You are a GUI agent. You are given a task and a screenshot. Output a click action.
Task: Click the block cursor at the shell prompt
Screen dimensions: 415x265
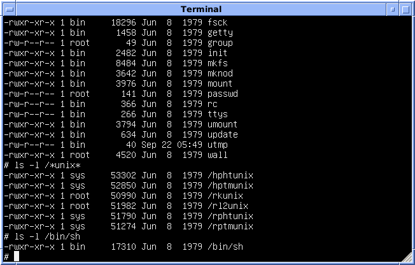tap(17, 257)
